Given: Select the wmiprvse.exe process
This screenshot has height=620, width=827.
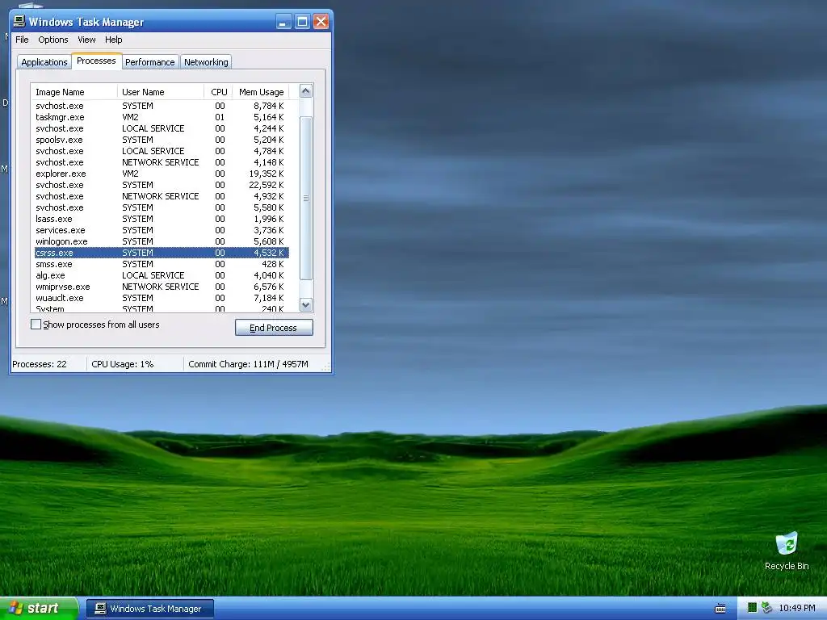Looking at the screenshot, I should tap(161, 287).
